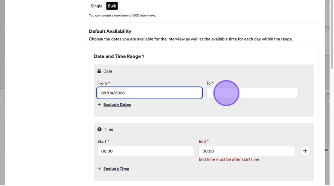334x186 pixels.
Task: Switch to the Single interview option
Action: [96, 6]
